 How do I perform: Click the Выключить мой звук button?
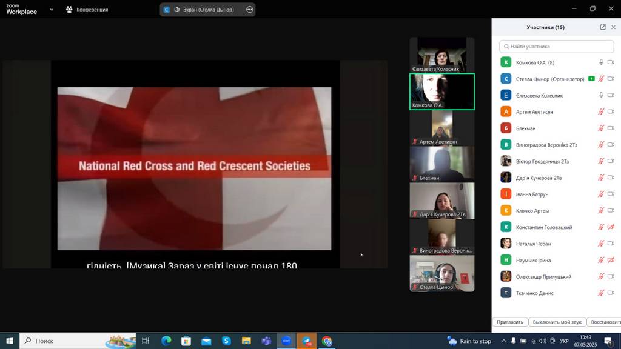tap(557, 322)
